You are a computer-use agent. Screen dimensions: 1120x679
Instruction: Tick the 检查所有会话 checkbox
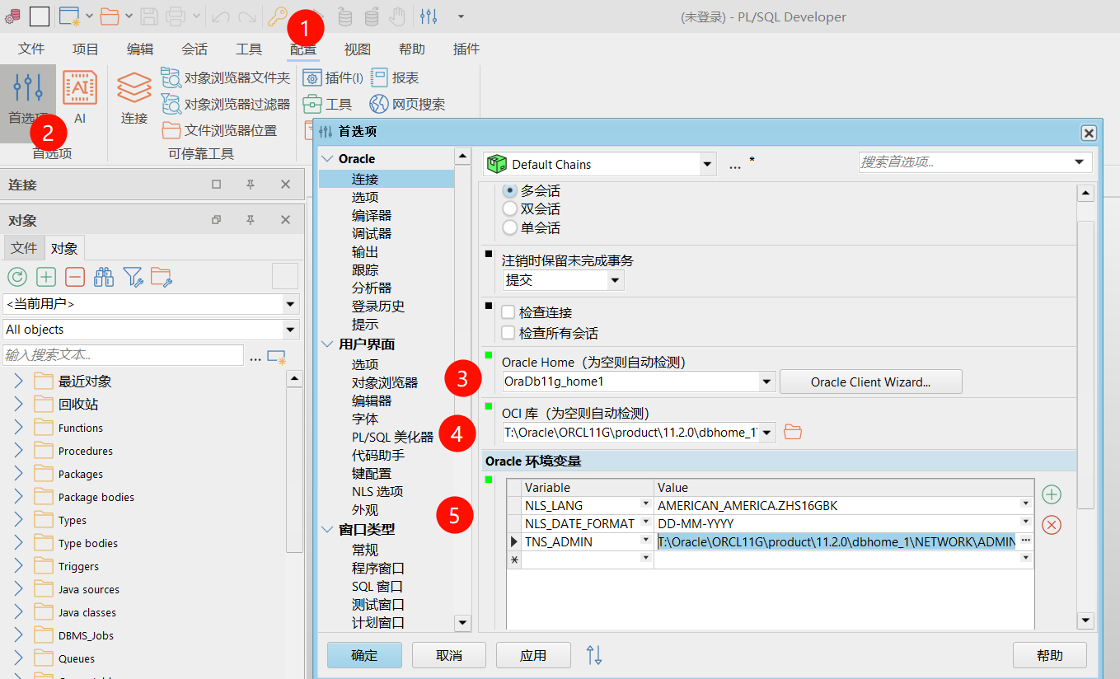pos(509,333)
